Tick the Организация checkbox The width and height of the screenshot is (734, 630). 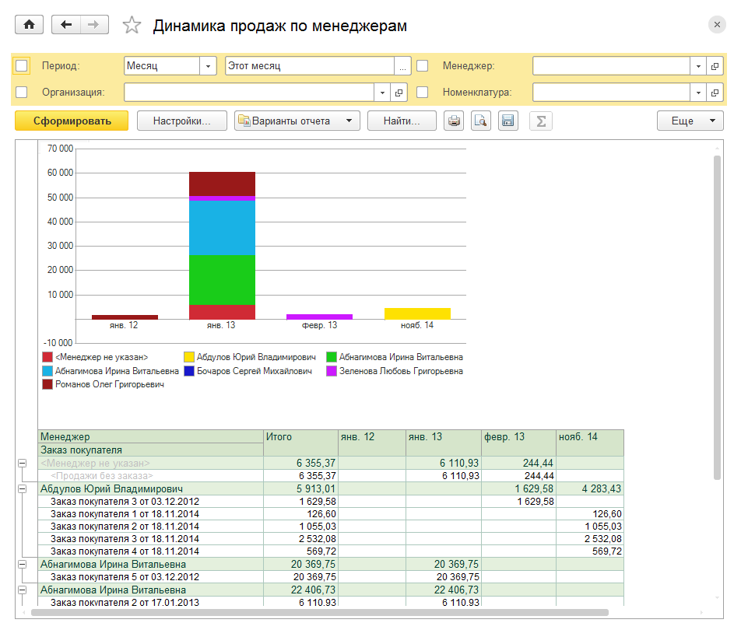click(x=22, y=92)
